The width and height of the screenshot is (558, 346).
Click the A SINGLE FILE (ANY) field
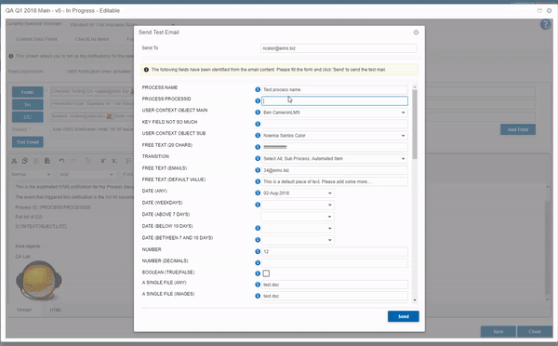point(335,285)
